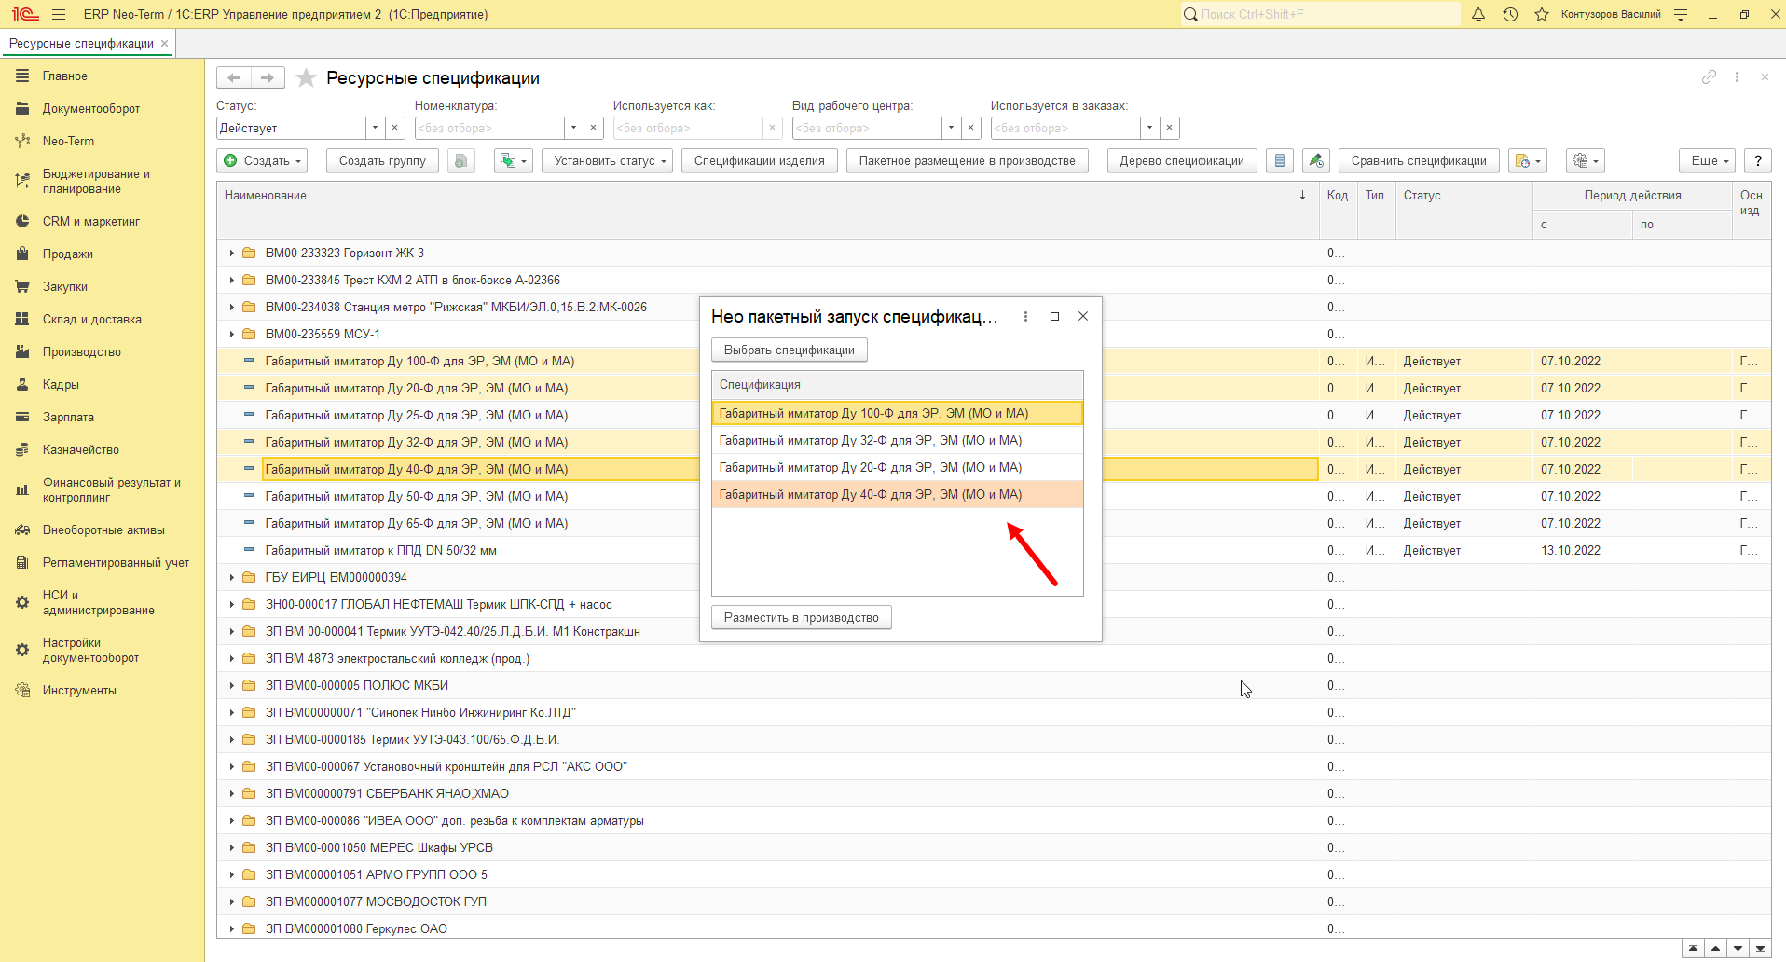The width and height of the screenshot is (1786, 962).
Task: Open Еще menu button
Action: coord(1708,160)
